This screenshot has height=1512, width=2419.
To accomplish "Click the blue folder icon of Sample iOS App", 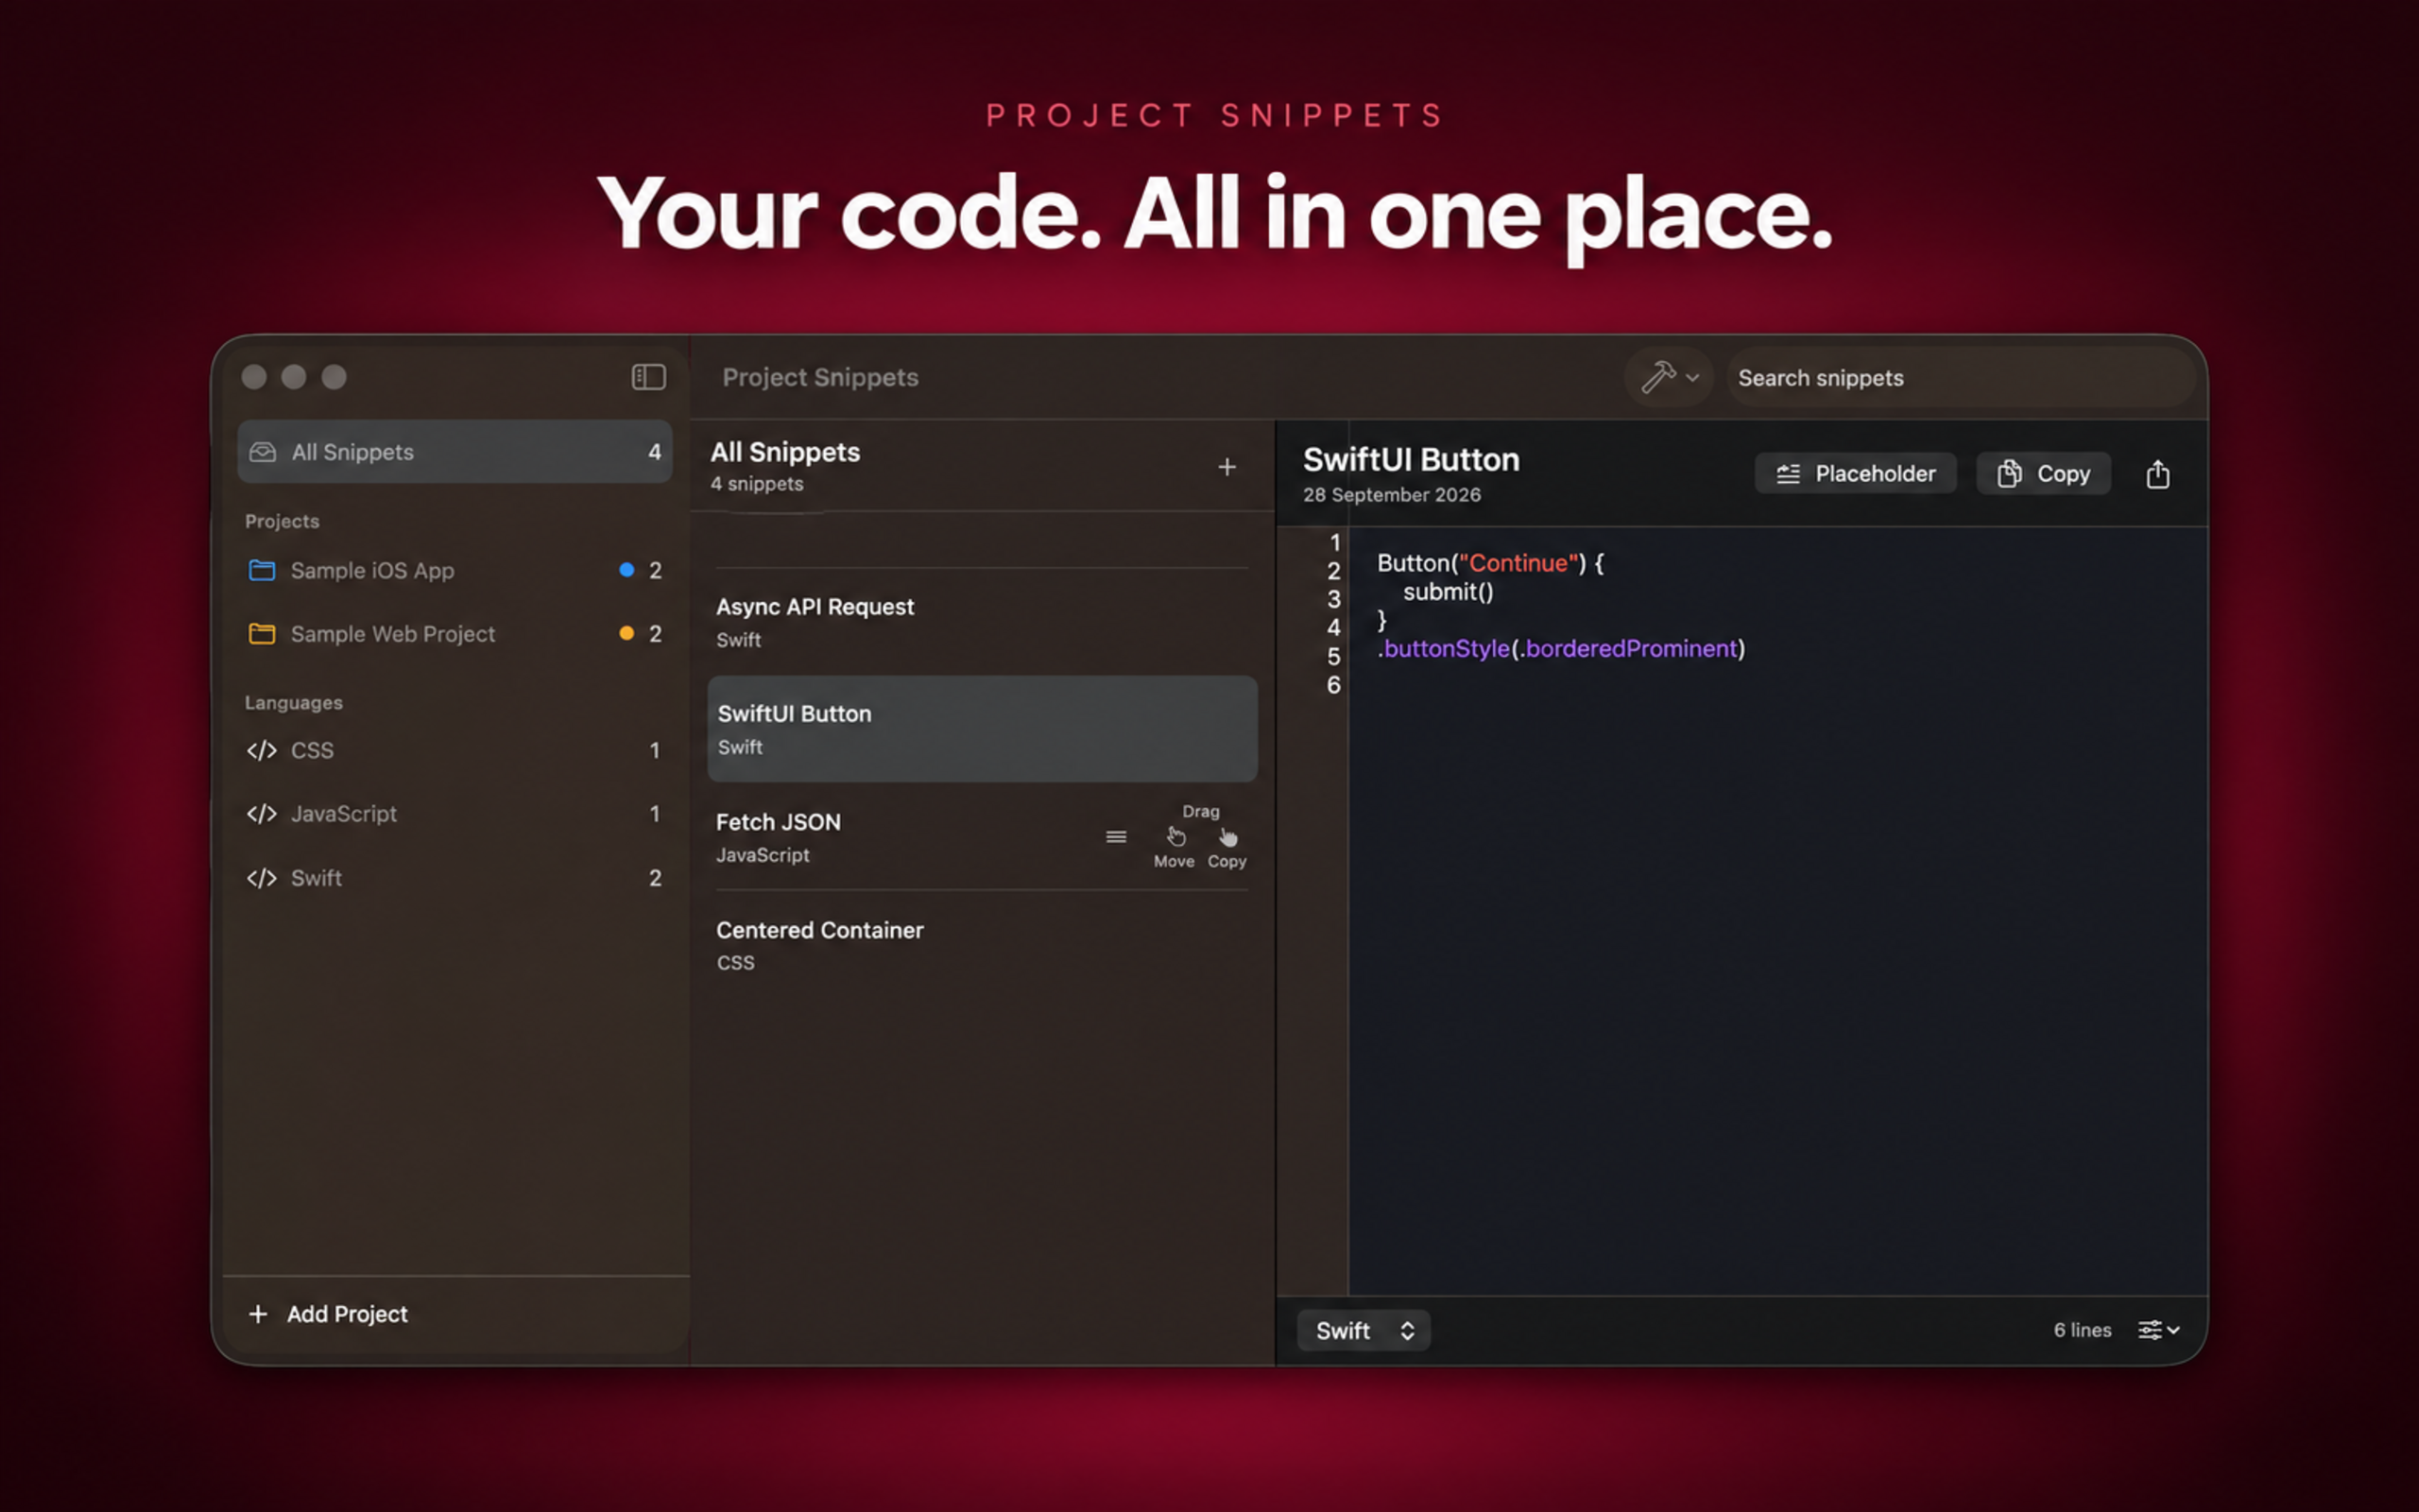I will click(262, 570).
